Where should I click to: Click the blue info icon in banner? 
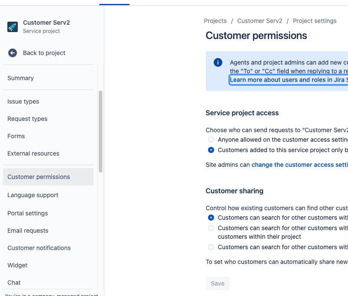pos(218,62)
